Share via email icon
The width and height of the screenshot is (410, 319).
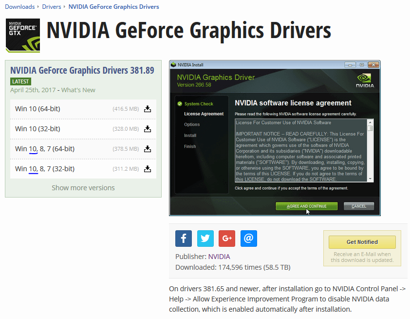pos(249,239)
